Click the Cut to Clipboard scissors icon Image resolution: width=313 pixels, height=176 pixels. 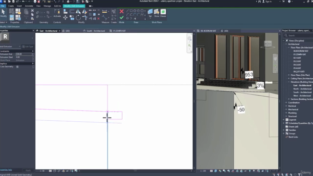tap(32, 11)
